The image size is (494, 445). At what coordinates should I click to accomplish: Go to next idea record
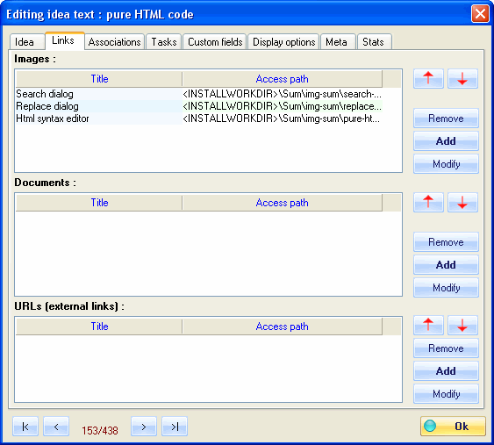pyautogui.click(x=144, y=427)
